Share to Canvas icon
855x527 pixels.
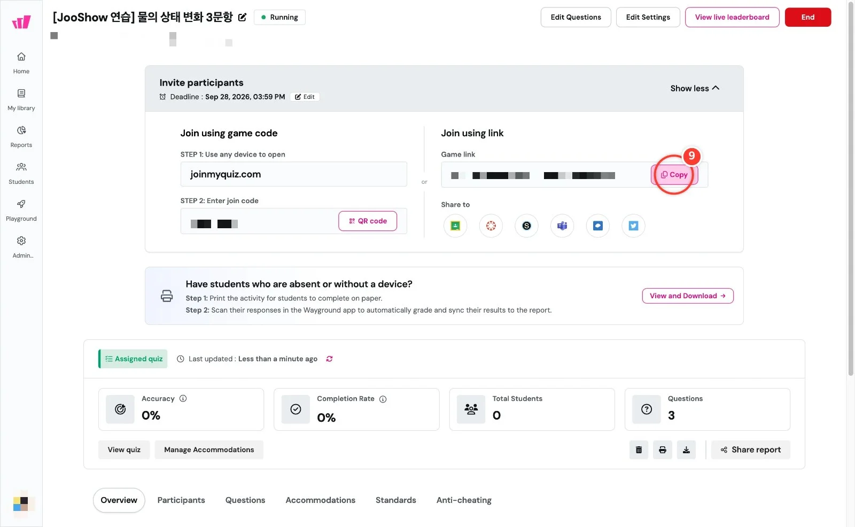click(x=491, y=226)
